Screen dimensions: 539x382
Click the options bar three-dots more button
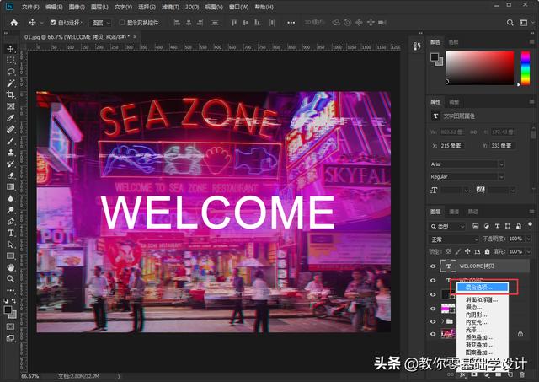point(291,23)
